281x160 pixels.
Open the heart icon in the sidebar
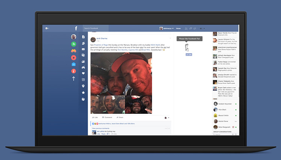tap(83, 73)
